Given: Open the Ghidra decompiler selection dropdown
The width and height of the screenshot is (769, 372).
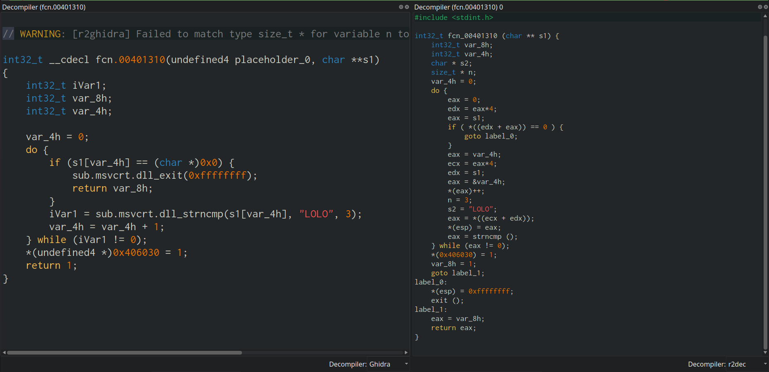Looking at the screenshot, I should (x=389, y=364).
